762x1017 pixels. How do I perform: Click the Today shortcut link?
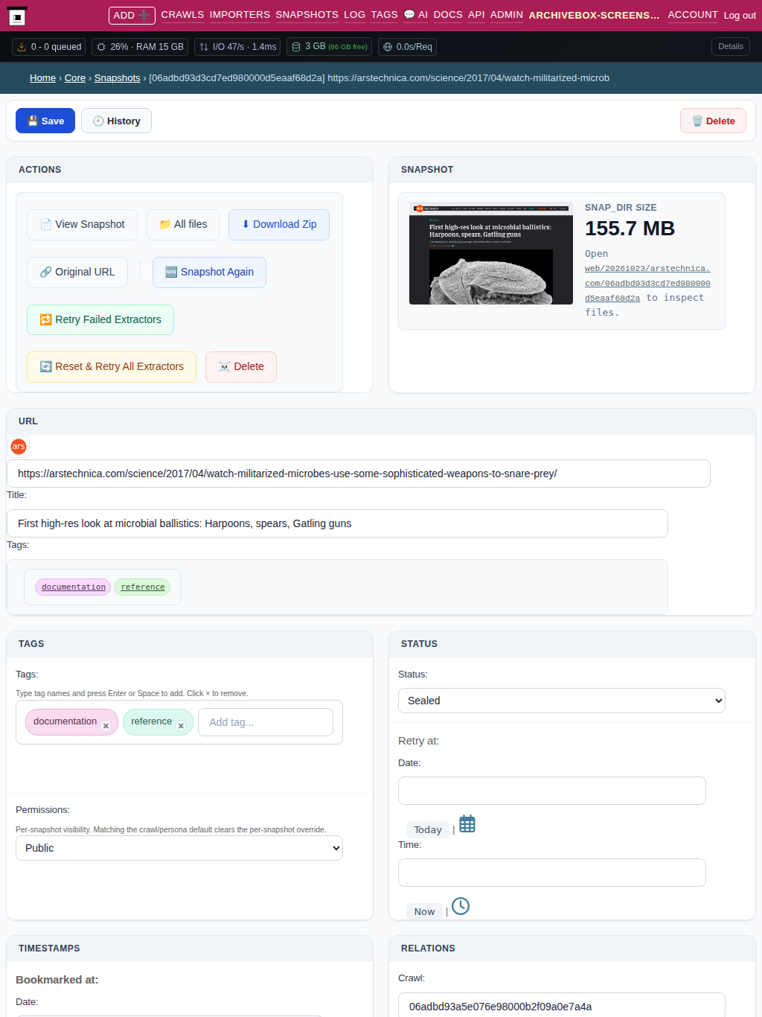pos(428,829)
